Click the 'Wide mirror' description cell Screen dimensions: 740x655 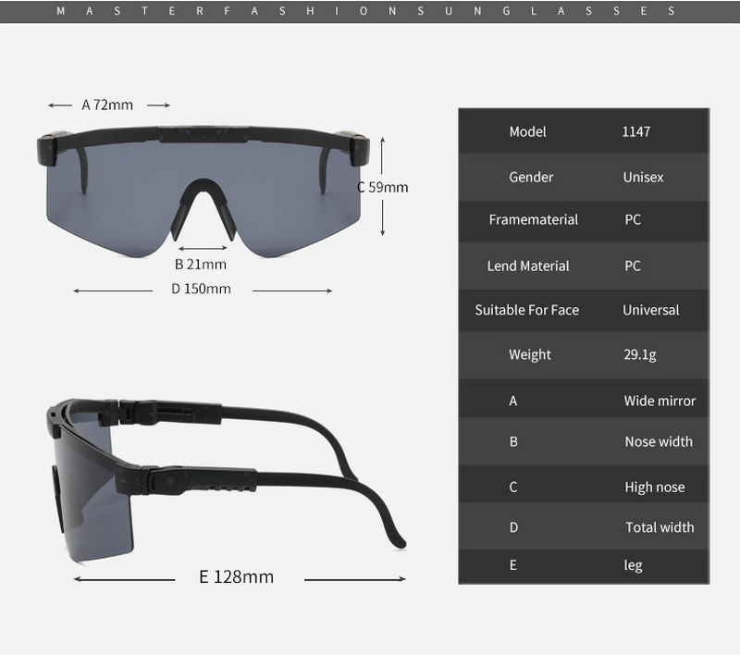point(660,401)
